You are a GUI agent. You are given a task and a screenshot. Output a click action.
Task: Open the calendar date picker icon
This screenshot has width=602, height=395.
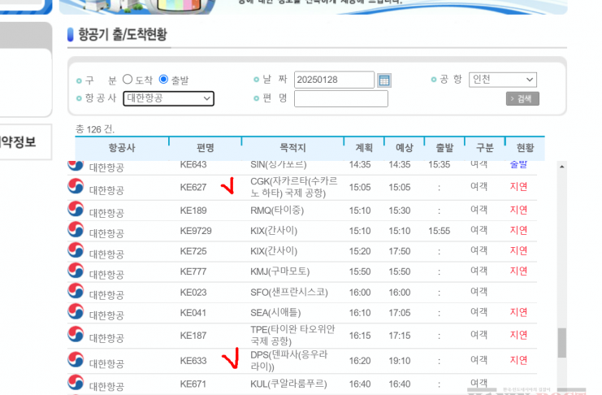(385, 80)
